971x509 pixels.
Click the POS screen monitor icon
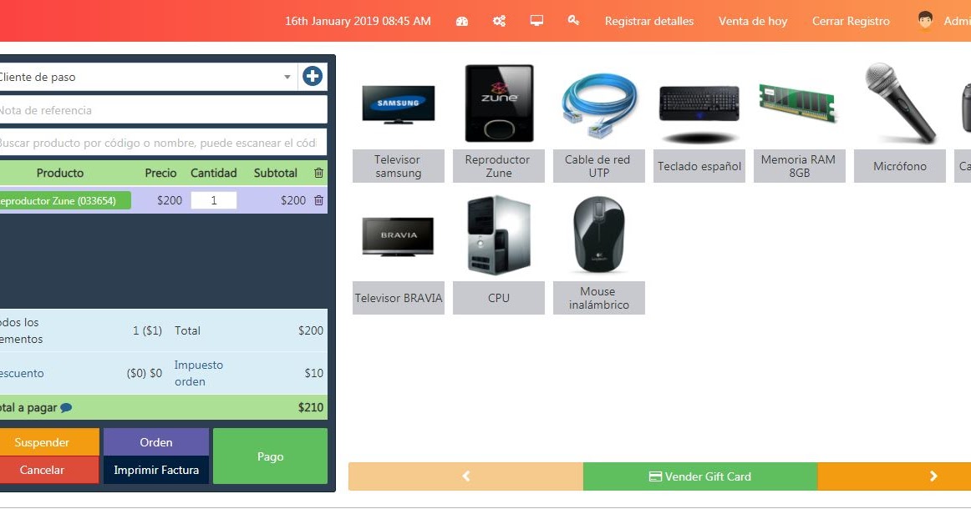536,21
